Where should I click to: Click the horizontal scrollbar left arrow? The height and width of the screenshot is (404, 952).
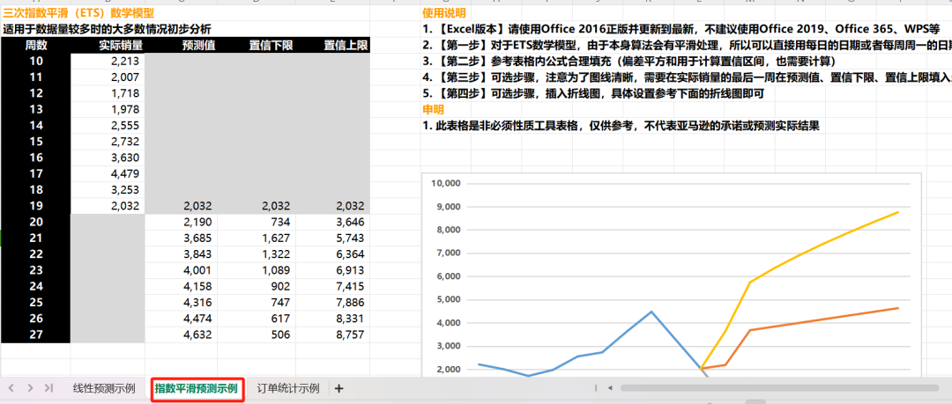(610, 387)
